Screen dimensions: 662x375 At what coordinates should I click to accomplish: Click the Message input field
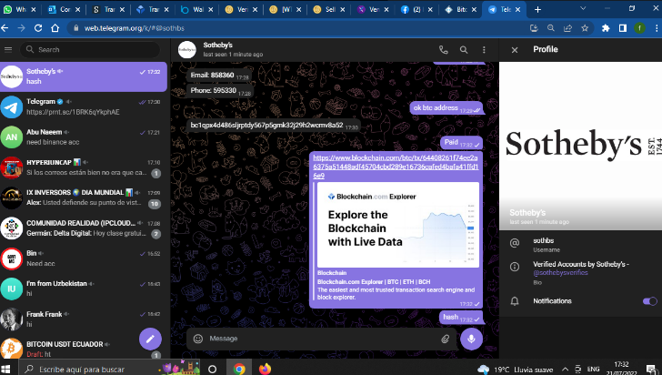click(x=322, y=339)
